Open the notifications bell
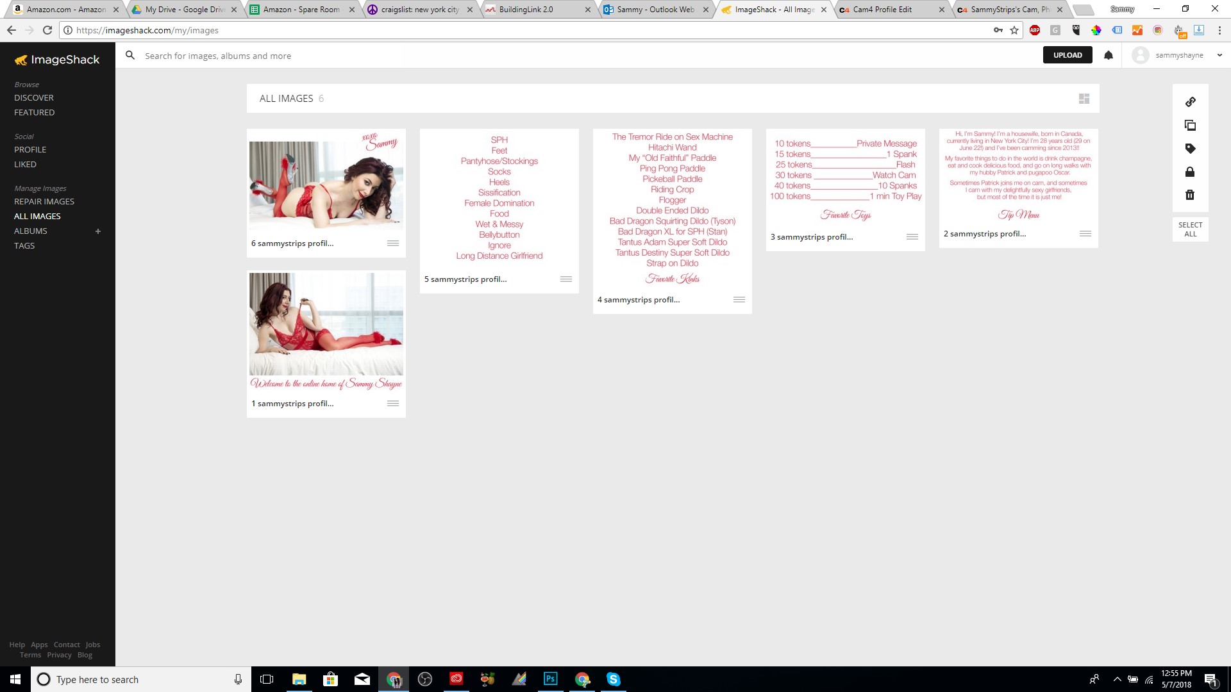 tap(1109, 55)
